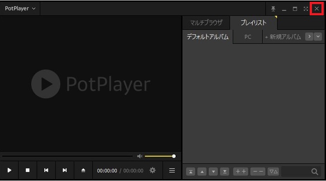Click the + 新規アルバム button
Screen dimensions: 326x181
(283, 37)
